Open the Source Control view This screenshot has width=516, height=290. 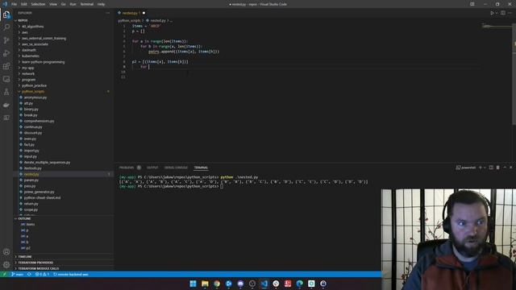pyautogui.click(x=6, y=40)
